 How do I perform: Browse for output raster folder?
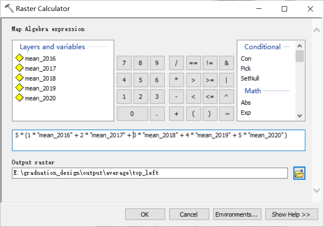tap(299, 173)
